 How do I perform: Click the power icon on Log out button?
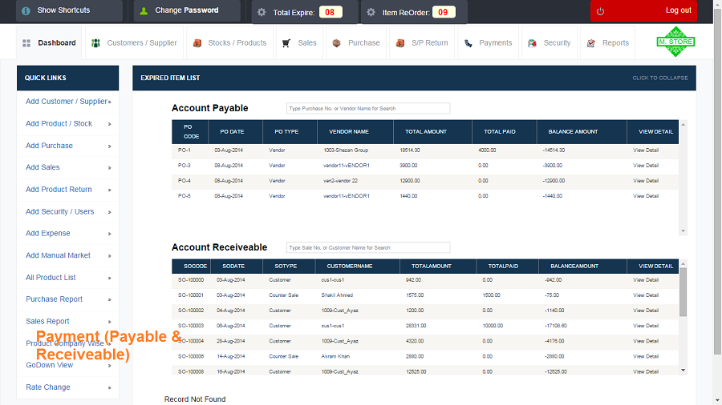point(600,11)
